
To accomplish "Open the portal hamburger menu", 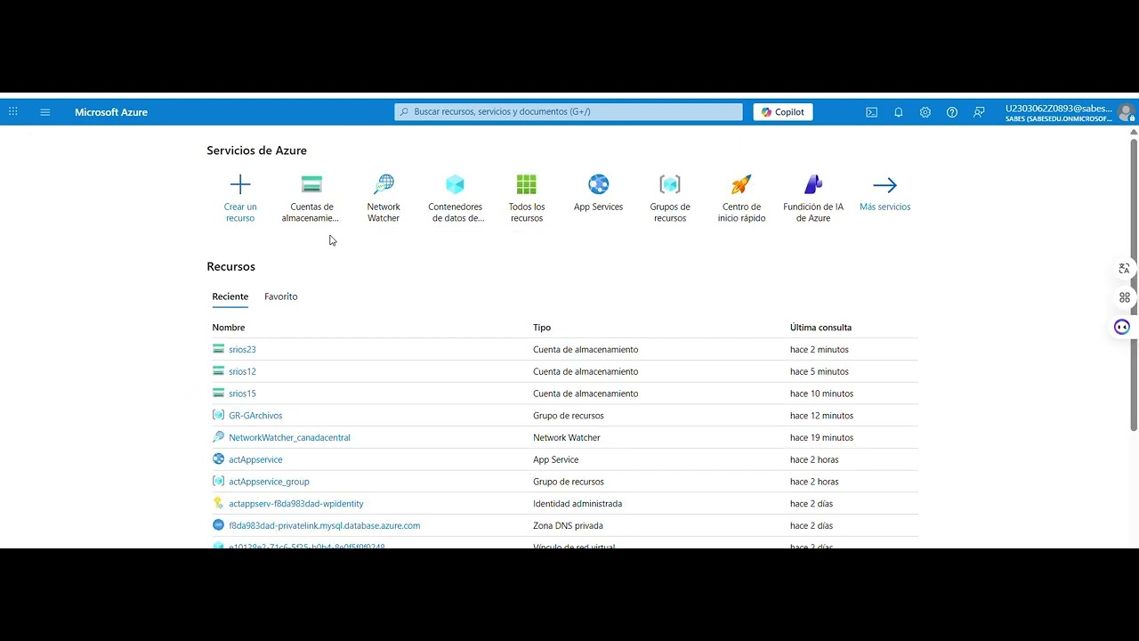I will point(45,112).
